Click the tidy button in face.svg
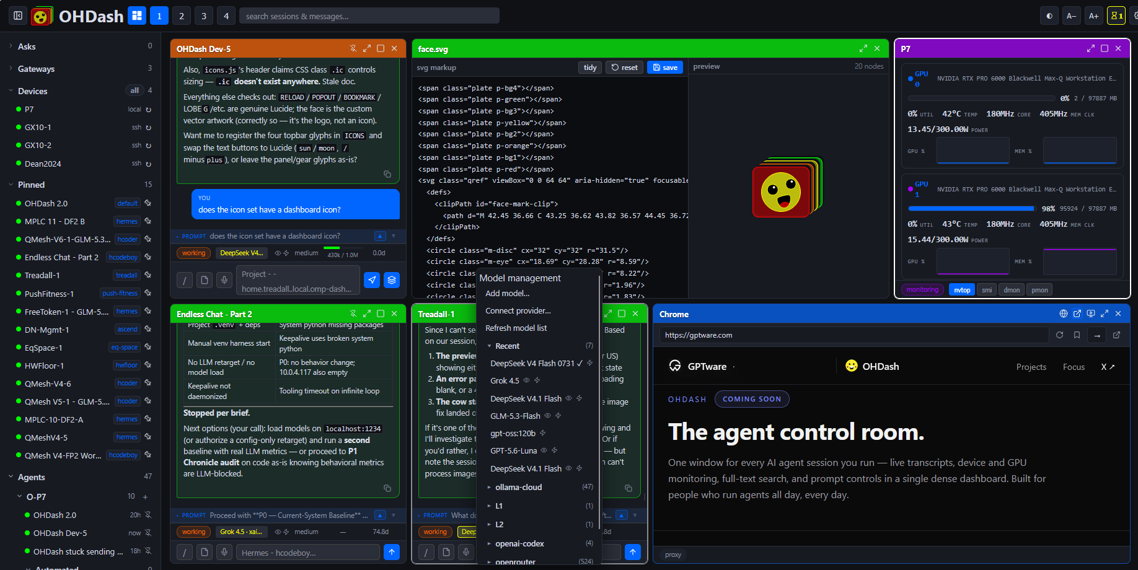Image resolution: width=1138 pixels, height=570 pixels. click(x=590, y=68)
